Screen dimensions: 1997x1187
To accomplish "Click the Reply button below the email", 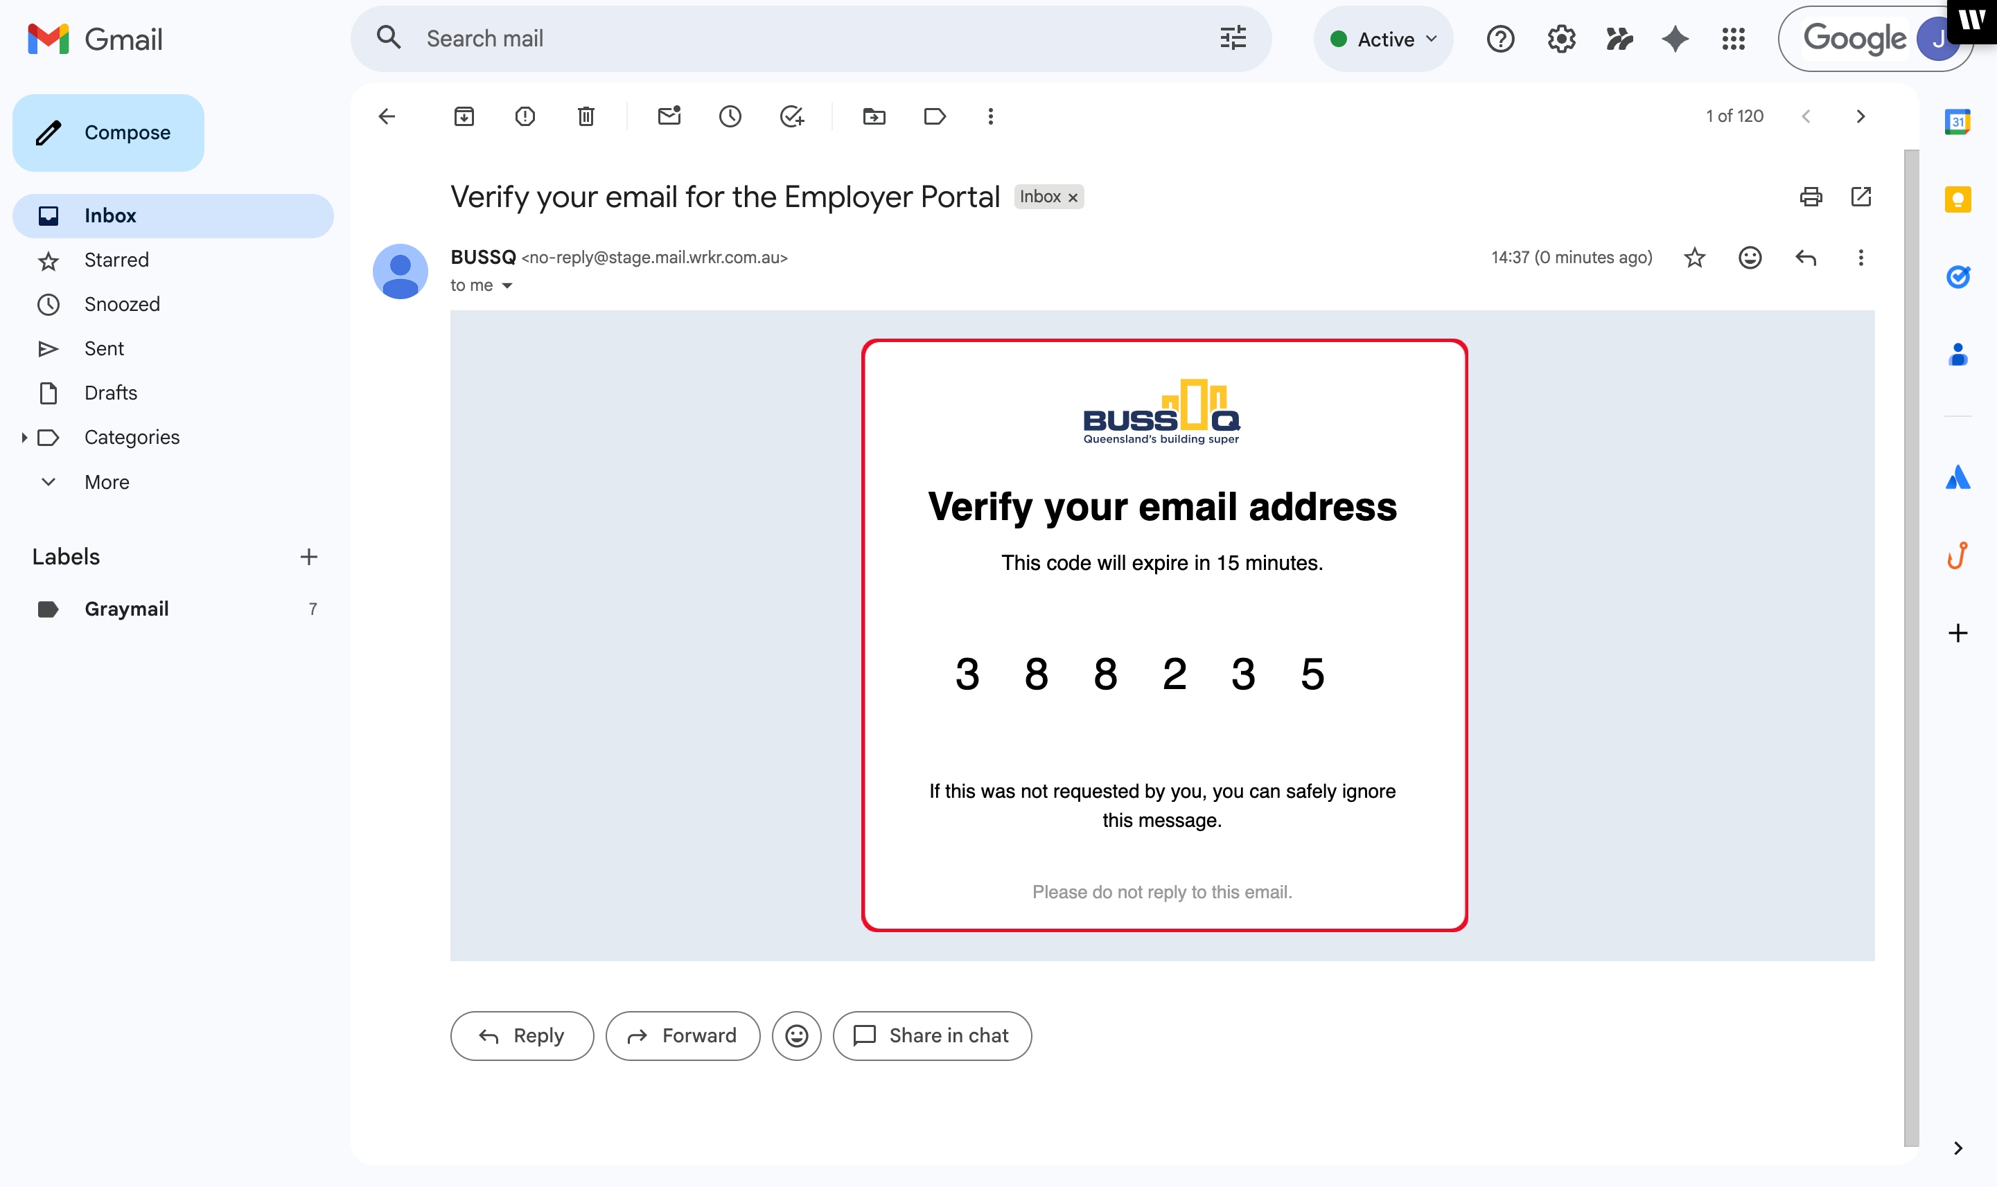I will [x=522, y=1036].
